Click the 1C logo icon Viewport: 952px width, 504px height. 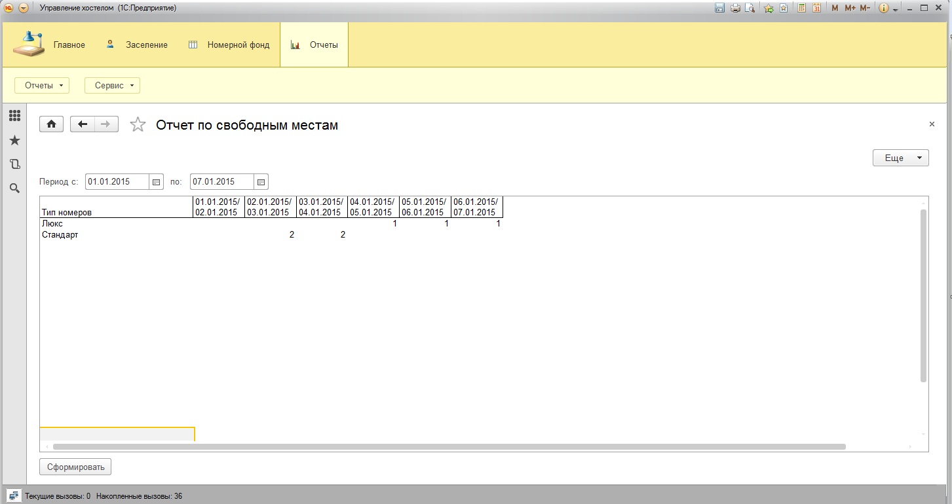(9, 8)
